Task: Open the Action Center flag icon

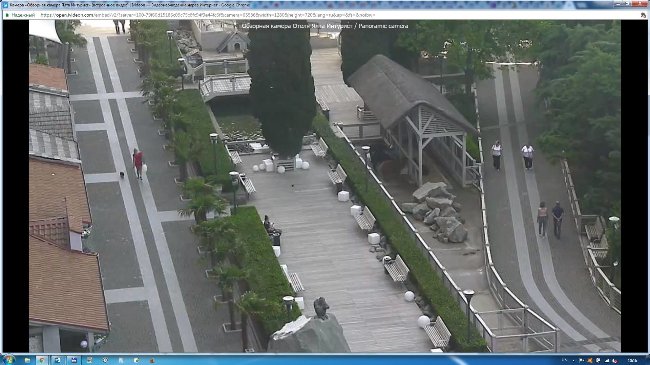Action: pyautogui.click(x=582, y=361)
